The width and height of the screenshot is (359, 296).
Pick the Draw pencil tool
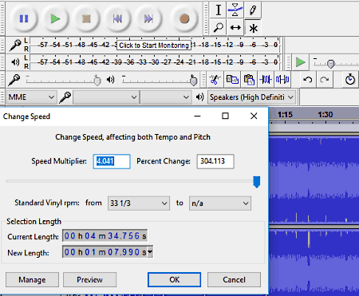point(253,10)
